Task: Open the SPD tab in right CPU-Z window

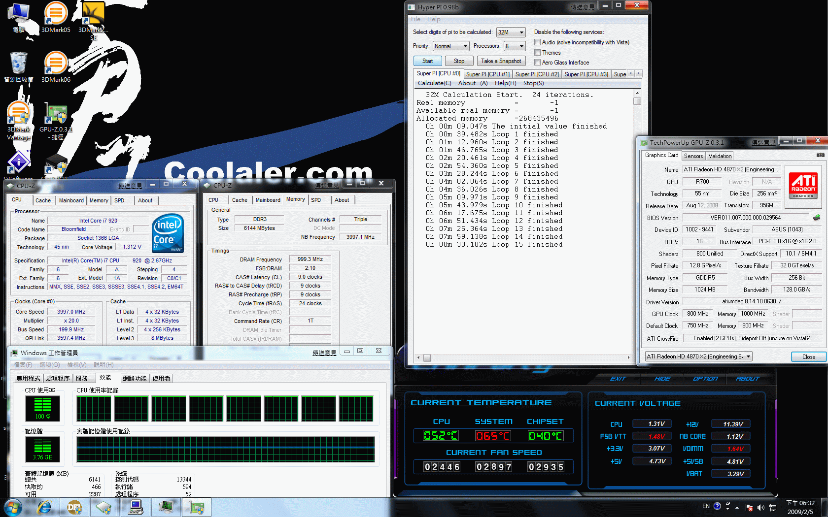Action: point(316,200)
